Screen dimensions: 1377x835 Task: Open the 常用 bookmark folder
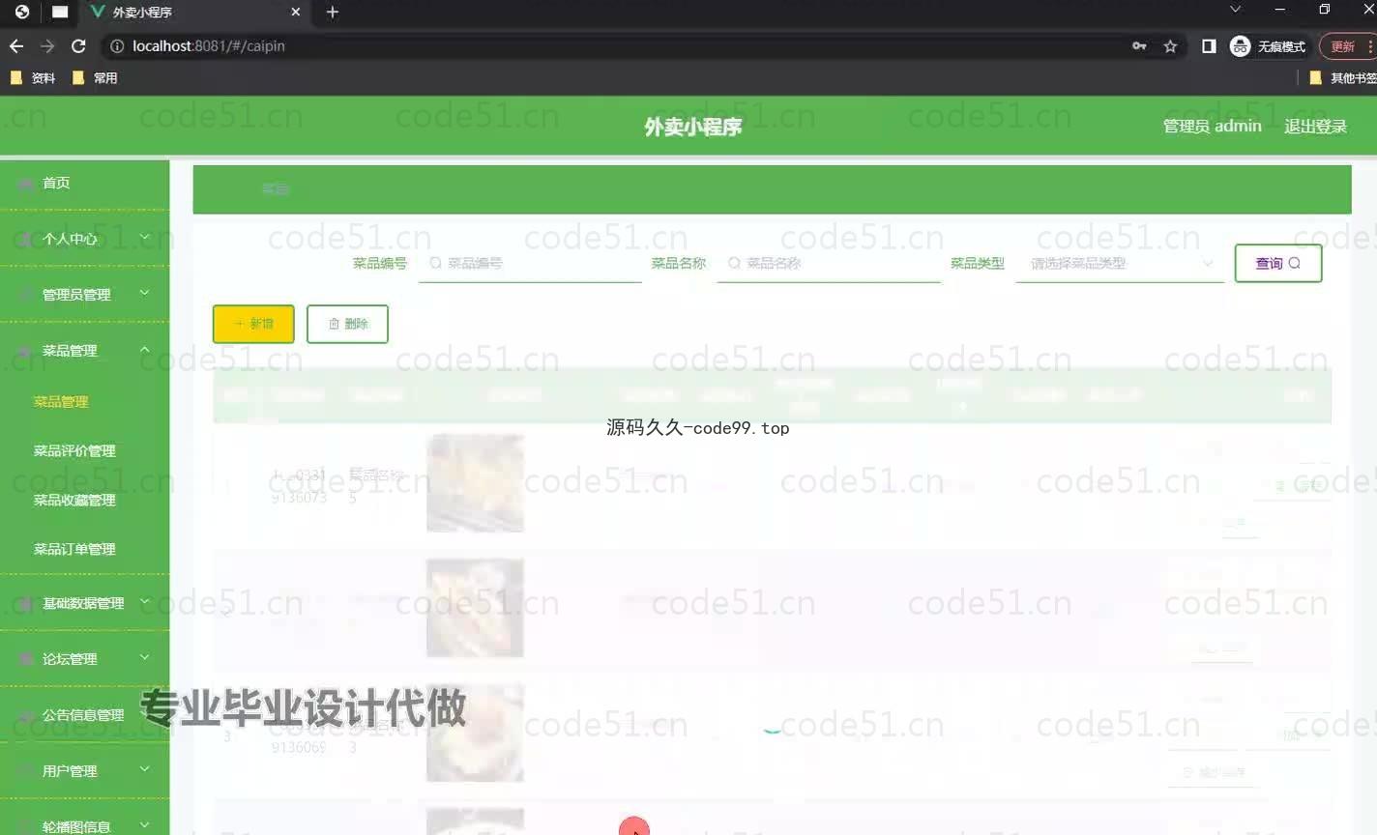[95, 78]
